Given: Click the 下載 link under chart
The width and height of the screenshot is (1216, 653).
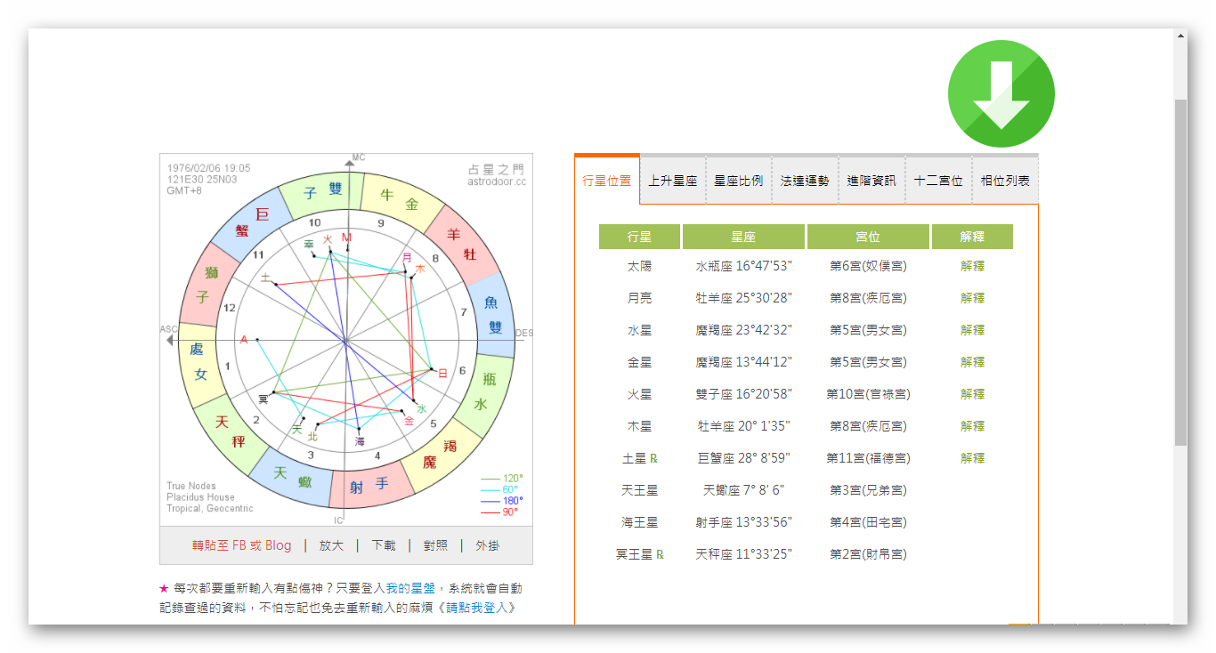Looking at the screenshot, I should (x=384, y=545).
